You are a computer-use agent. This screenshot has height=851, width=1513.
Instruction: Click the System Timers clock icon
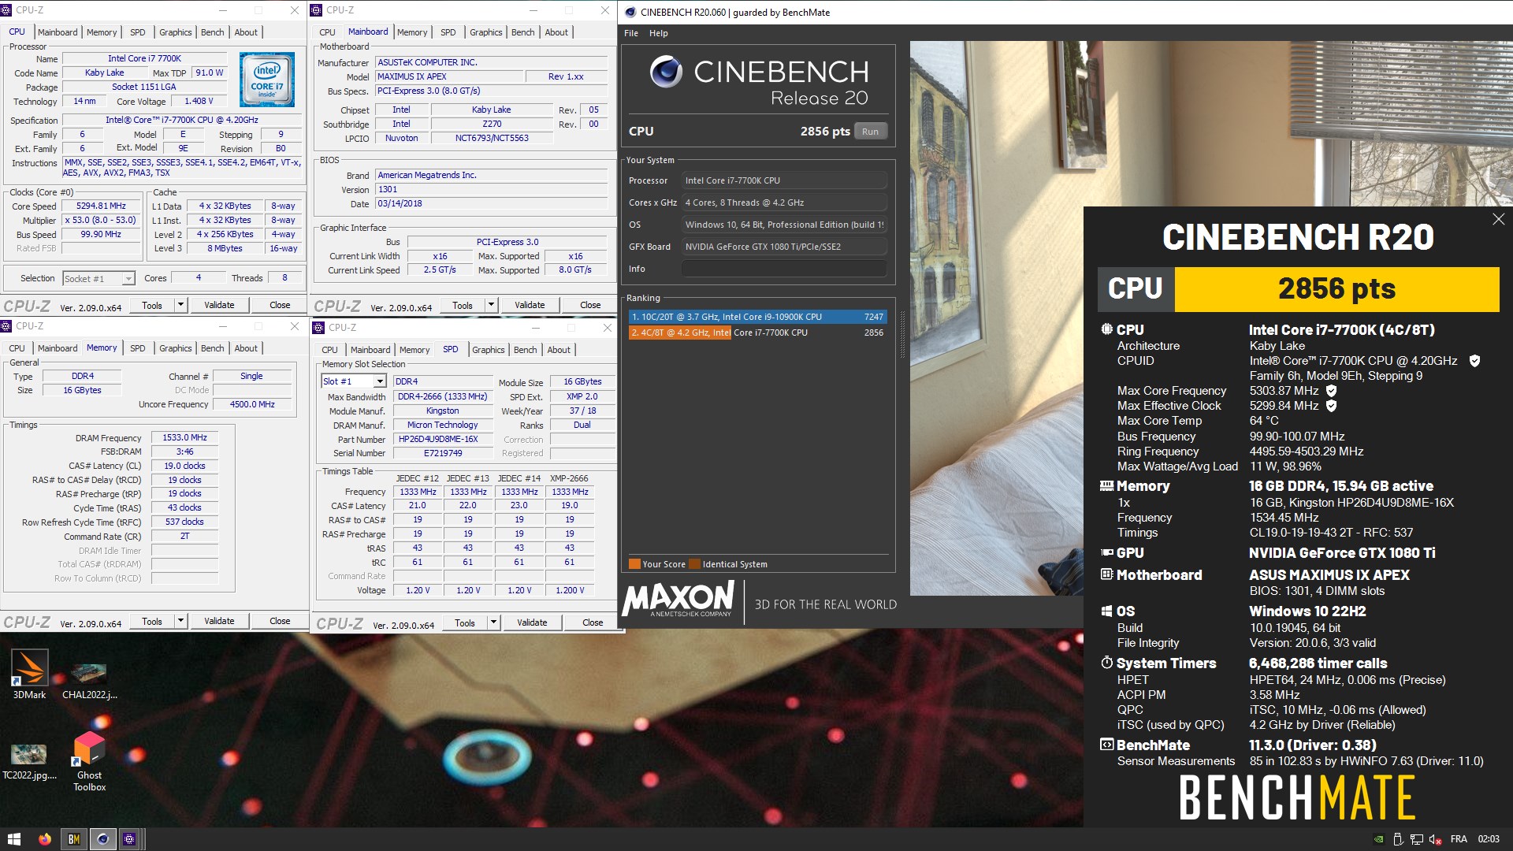(x=1106, y=663)
